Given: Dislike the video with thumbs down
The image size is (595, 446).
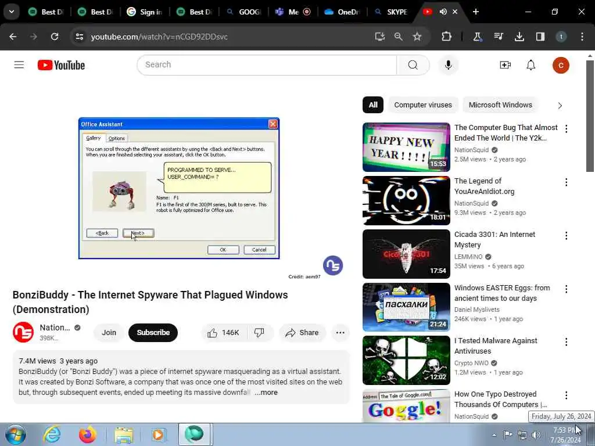Looking at the screenshot, I should (x=260, y=333).
